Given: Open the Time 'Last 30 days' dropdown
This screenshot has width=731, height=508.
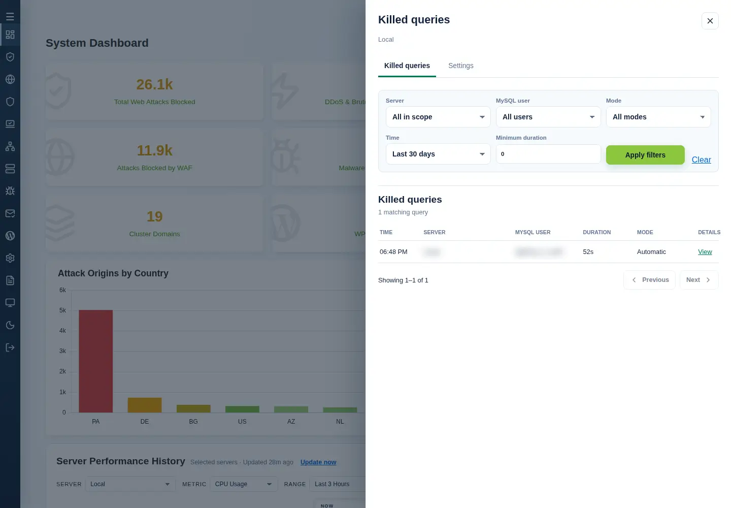Looking at the screenshot, I should point(438,154).
